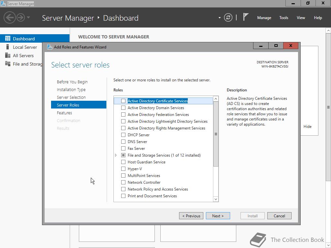Check Network Policy and Access Services
Image resolution: width=331 pixels, height=248 pixels.
tap(123, 189)
